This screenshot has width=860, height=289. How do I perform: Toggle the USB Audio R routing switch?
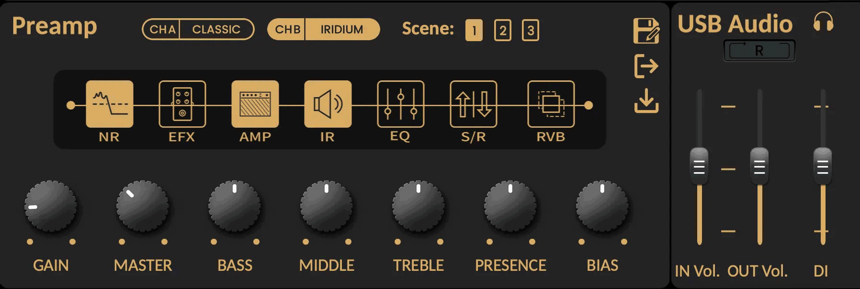[x=759, y=51]
